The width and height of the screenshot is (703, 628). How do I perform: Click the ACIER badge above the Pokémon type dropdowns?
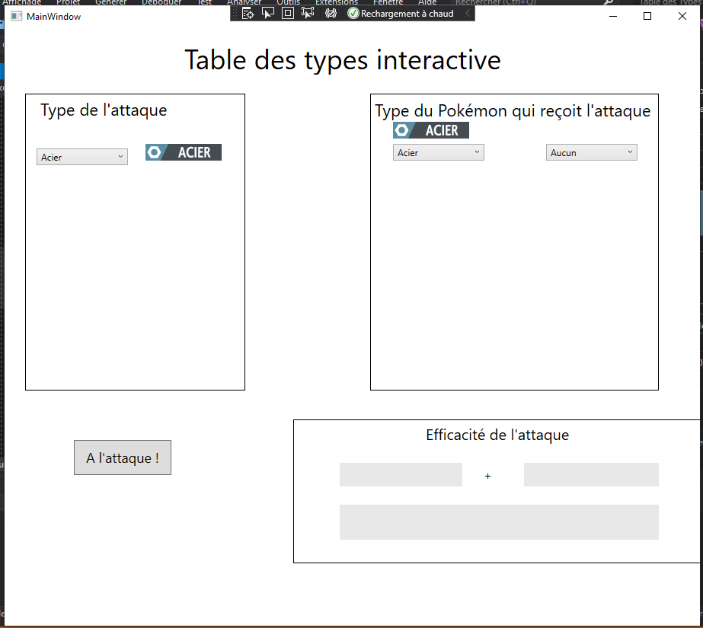point(430,129)
